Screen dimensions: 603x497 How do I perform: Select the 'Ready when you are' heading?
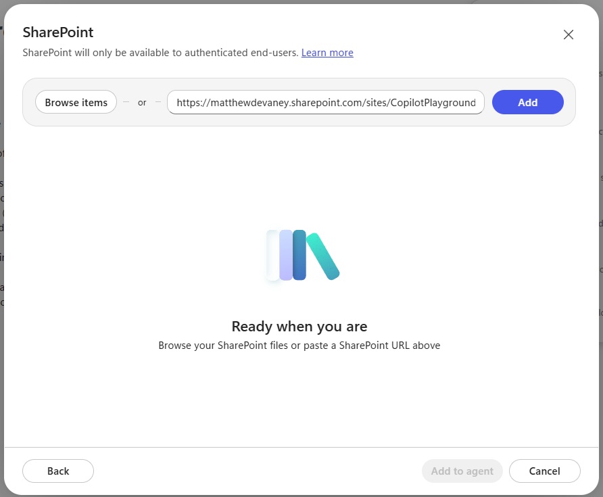tap(299, 326)
